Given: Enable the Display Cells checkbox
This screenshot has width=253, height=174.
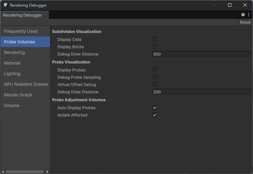Looking at the screenshot, I should tap(155, 39).
